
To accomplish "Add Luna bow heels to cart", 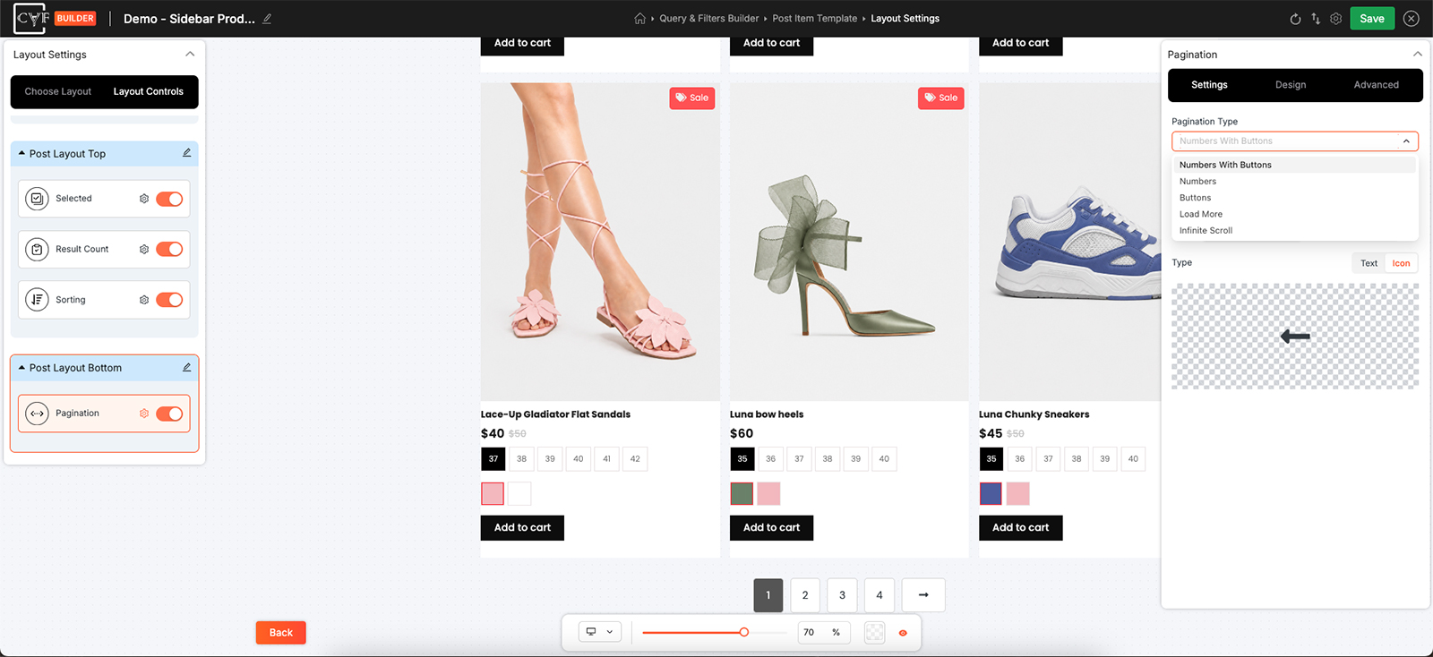I will (x=771, y=528).
